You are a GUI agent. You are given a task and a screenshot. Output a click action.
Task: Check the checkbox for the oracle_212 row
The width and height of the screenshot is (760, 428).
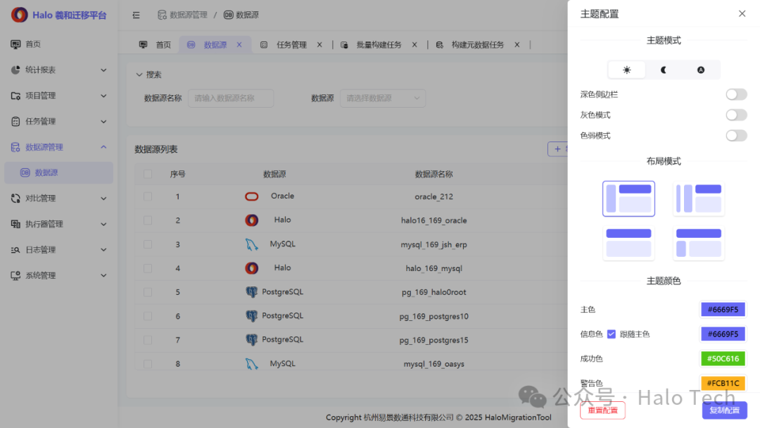148,196
